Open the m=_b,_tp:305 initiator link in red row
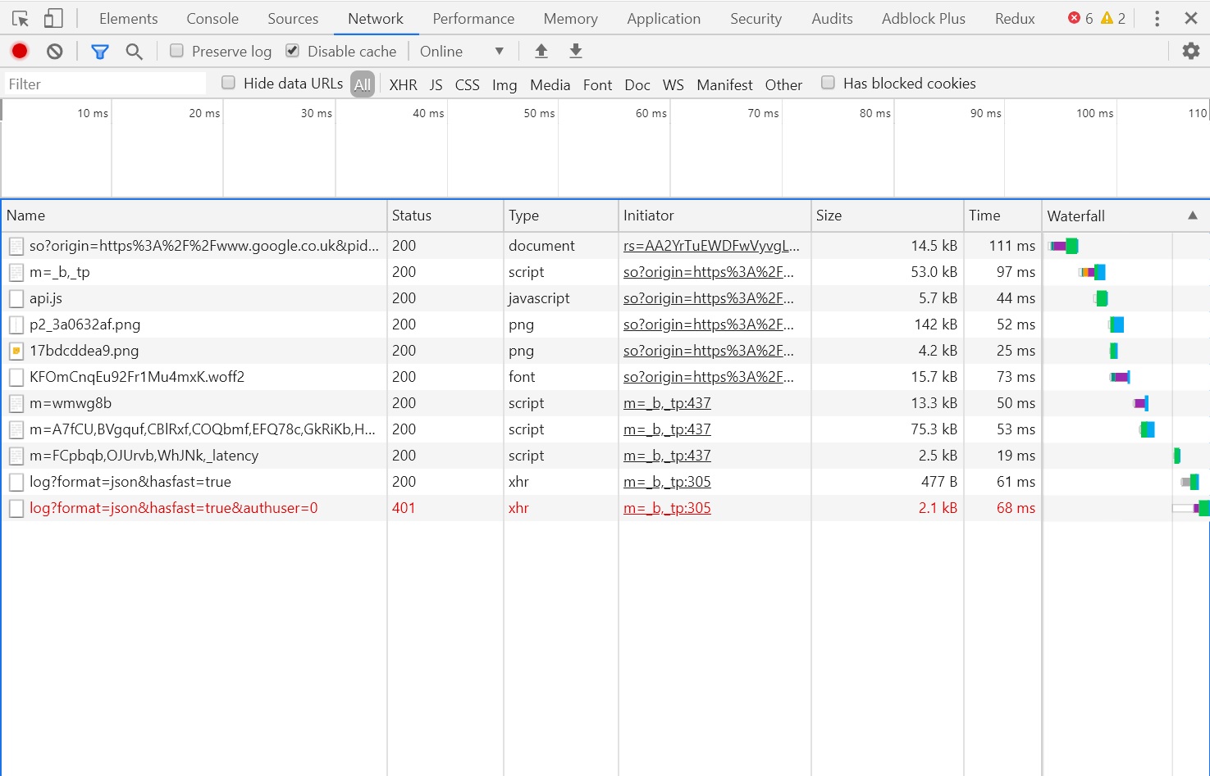The height and width of the screenshot is (776, 1210). pyautogui.click(x=667, y=508)
